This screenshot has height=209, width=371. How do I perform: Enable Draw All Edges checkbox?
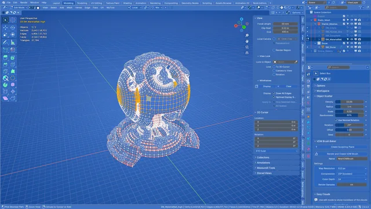click(274, 93)
